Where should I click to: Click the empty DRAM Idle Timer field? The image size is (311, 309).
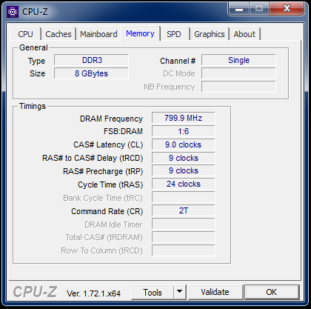pyautogui.click(x=184, y=224)
